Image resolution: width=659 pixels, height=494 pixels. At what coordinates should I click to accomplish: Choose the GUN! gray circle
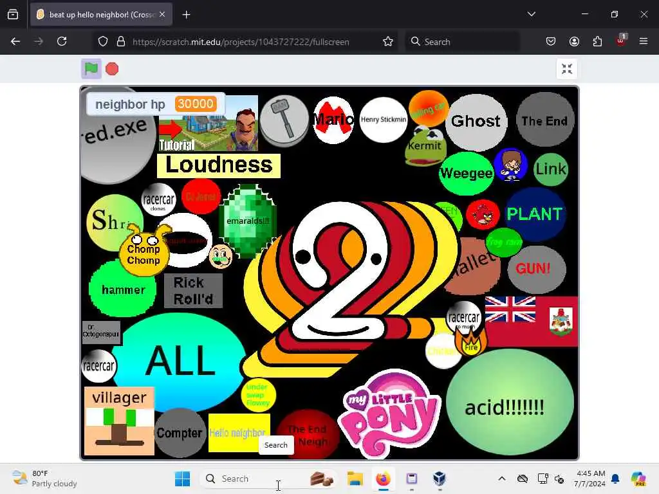(537, 269)
